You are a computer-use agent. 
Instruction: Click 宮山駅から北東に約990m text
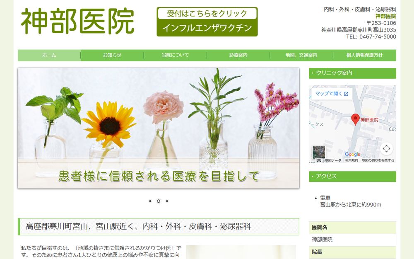tap(351, 205)
